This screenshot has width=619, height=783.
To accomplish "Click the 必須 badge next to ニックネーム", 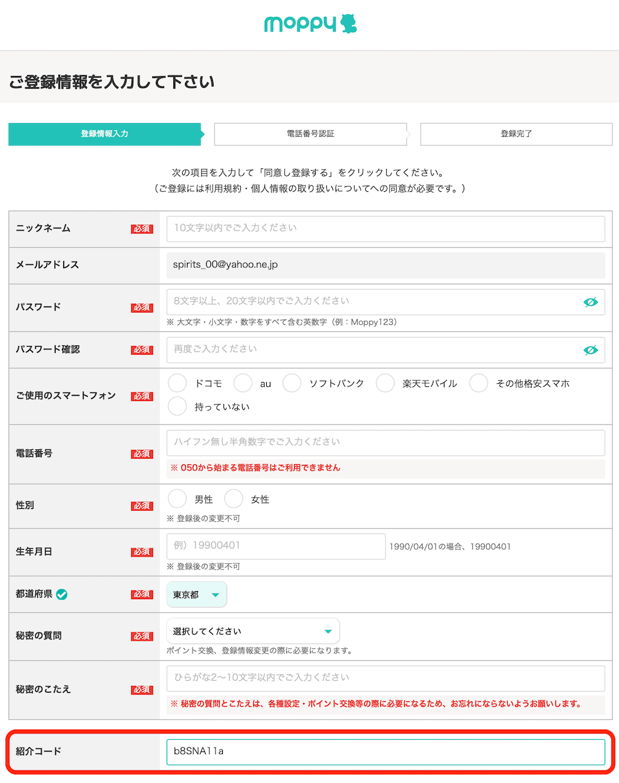I will point(142,228).
